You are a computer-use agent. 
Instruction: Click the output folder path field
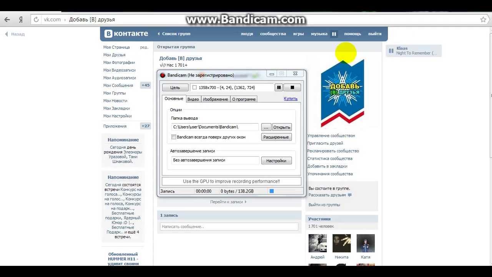215,127
